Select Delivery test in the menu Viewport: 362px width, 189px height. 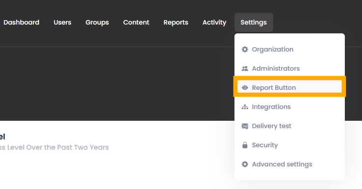[x=289, y=126]
